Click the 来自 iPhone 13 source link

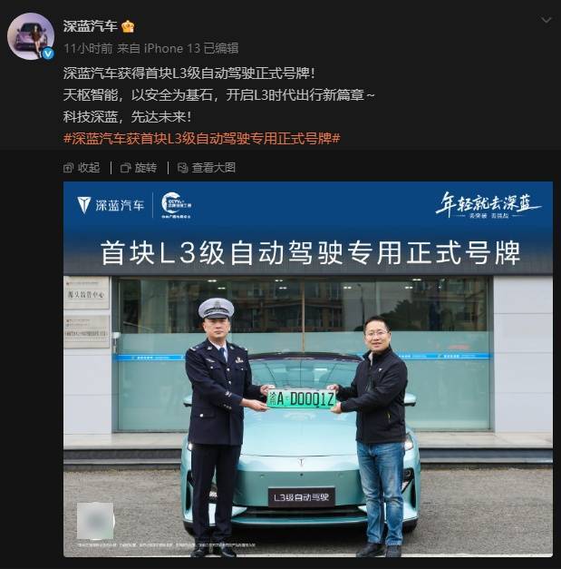159,48
